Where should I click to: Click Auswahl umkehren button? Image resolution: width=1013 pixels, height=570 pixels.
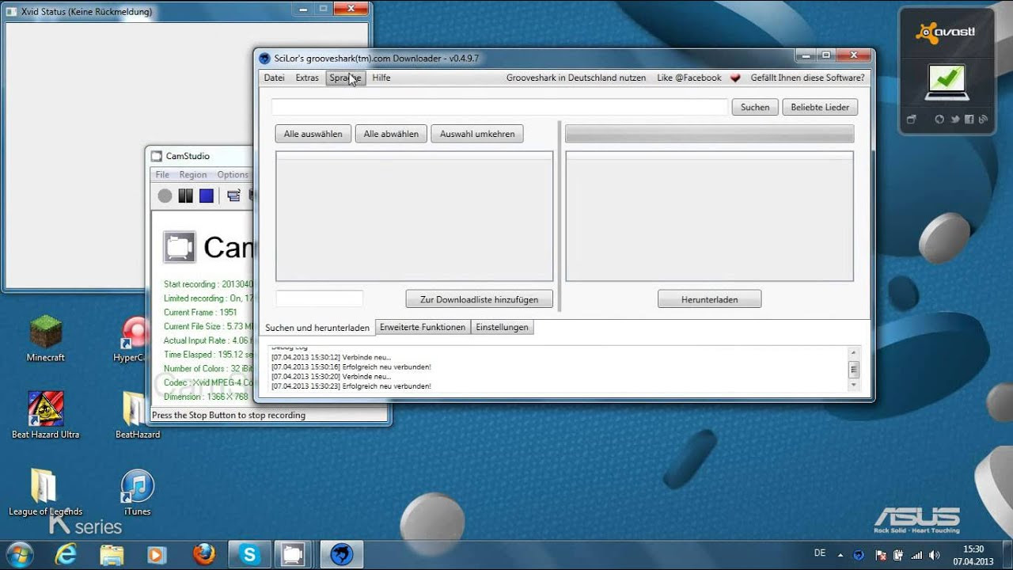pos(477,134)
